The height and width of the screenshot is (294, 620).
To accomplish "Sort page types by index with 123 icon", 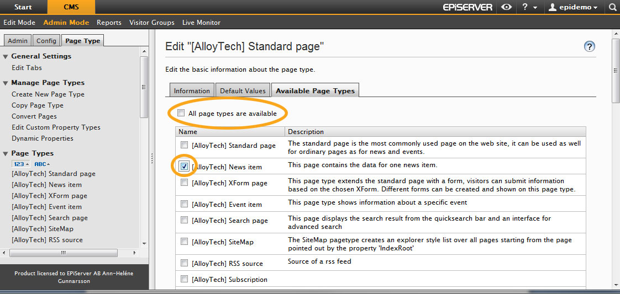I will tap(20, 164).
